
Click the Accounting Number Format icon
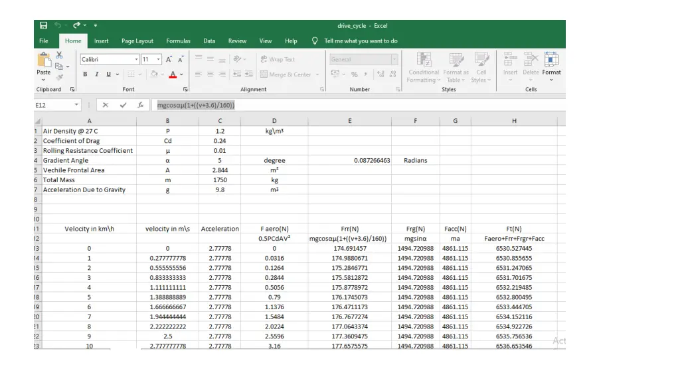335,74
